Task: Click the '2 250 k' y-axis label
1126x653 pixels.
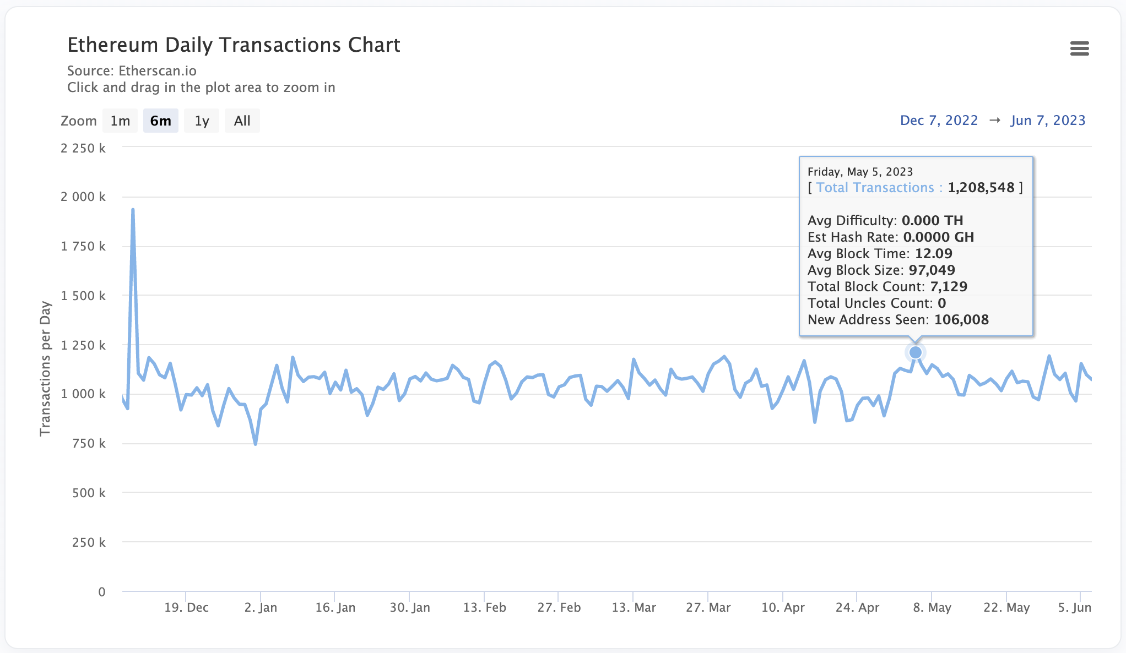Action: click(x=83, y=148)
